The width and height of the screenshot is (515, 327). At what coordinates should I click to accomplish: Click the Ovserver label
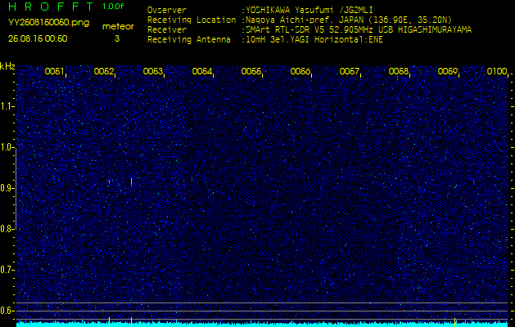(167, 10)
